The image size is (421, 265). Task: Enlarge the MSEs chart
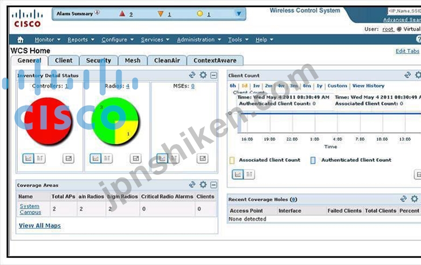203,159
